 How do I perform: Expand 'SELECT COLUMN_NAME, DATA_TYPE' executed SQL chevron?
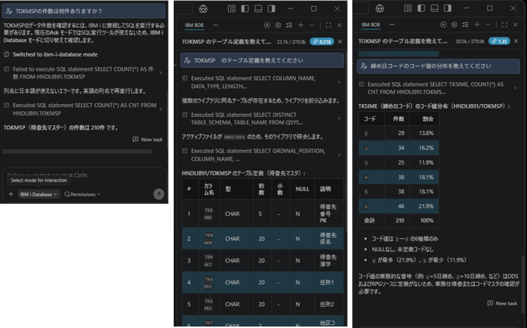[x=339, y=82]
